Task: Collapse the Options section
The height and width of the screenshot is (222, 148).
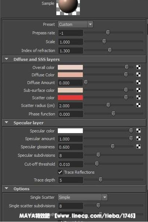Action: (x=7, y=188)
